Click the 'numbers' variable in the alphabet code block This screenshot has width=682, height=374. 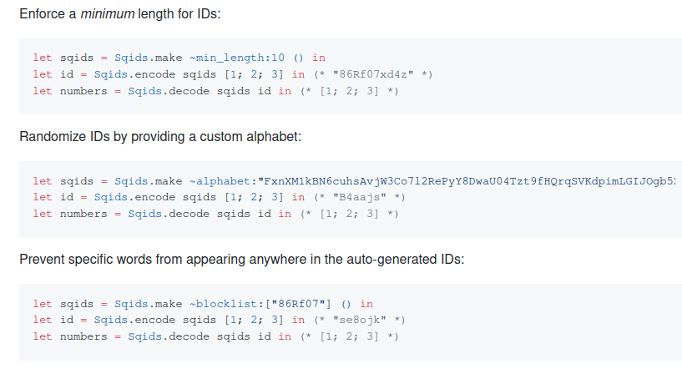pos(83,214)
